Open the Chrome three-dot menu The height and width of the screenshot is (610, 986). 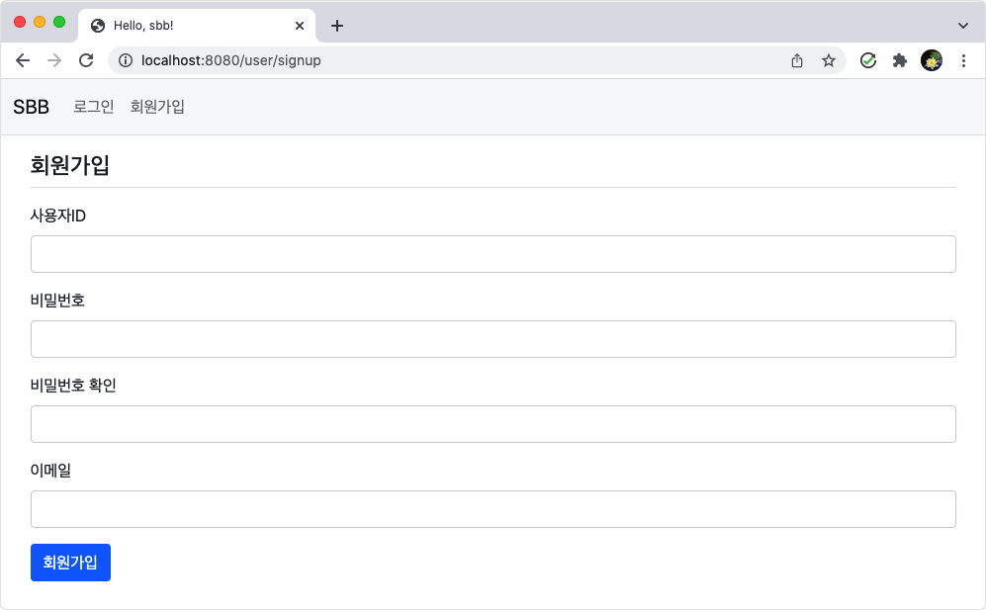[963, 60]
